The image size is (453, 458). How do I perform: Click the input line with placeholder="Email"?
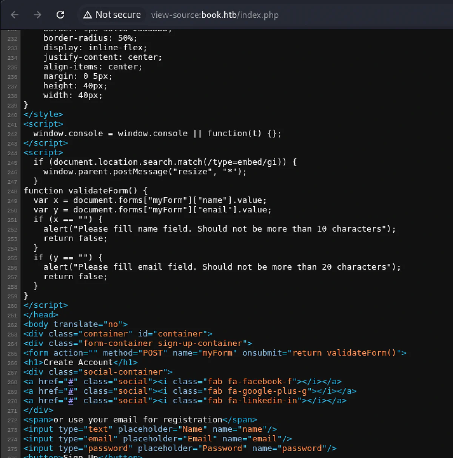tap(158, 438)
